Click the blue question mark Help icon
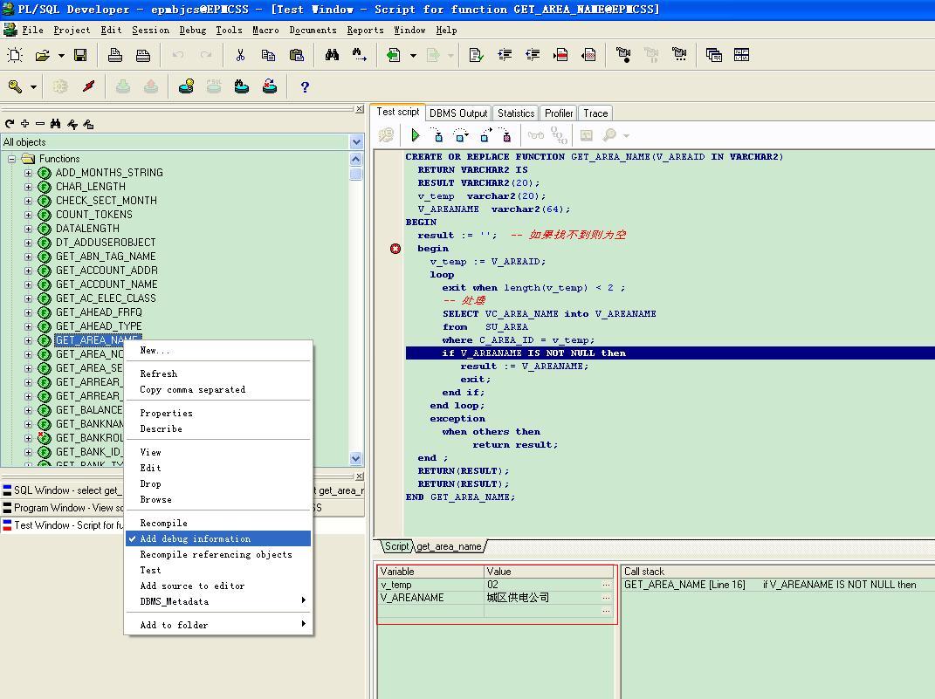This screenshot has width=935, height=699. (x=305, y=86)
